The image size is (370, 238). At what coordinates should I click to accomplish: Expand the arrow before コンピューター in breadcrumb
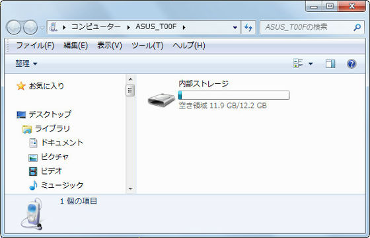point(64,27)
